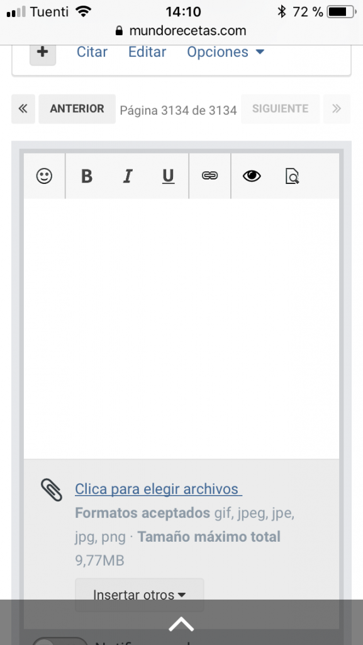
Task: Go to last page double-right arrow
Action: click(337, 109)
